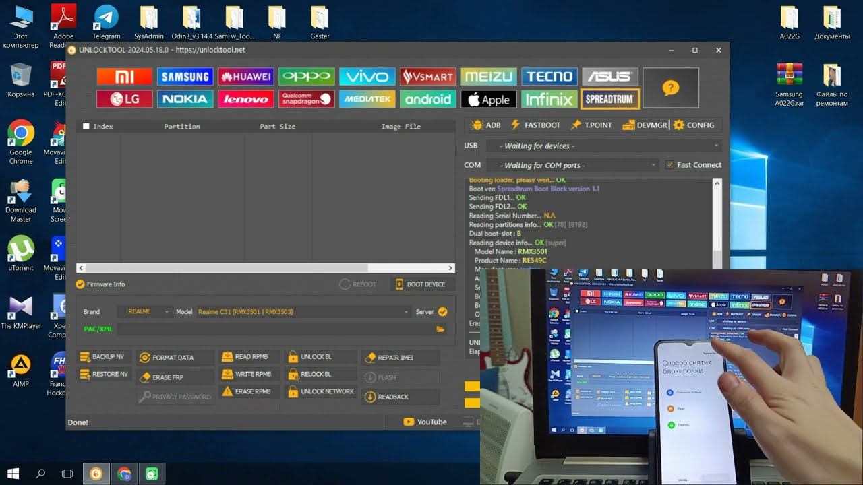Click the log panel vertical scrollbar
The image size is (863, 485).
tap(717, 222)
